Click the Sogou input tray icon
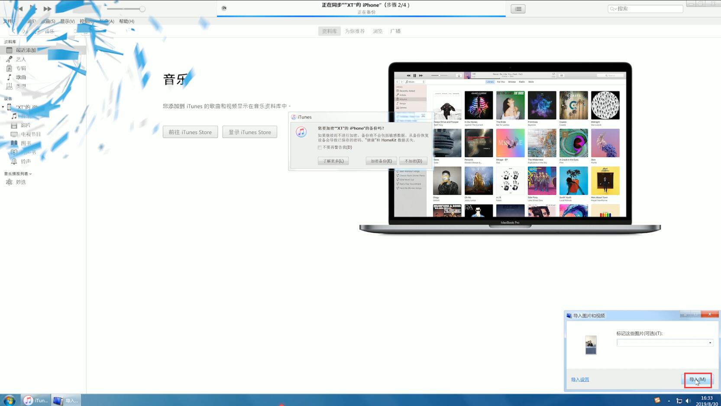Image resolution: width=721 pixels, height=406 pixels. 657,400
